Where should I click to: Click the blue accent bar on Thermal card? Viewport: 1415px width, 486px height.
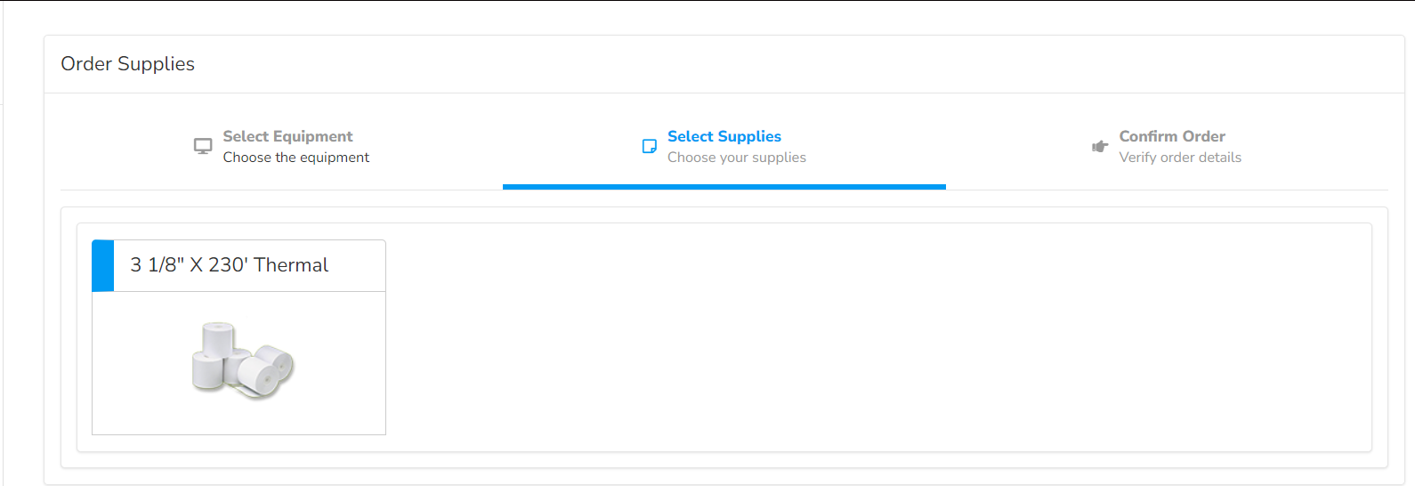pyautogui.click(x=103, y=265)
